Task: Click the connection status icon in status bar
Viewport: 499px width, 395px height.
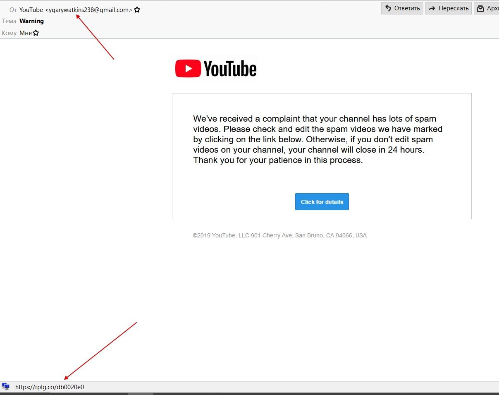Action: [6, 386]
